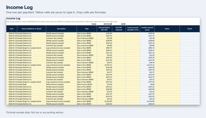Click the Notes column header
The width and height of the screenshot is (206, 118).
click(x=167, y=29)
